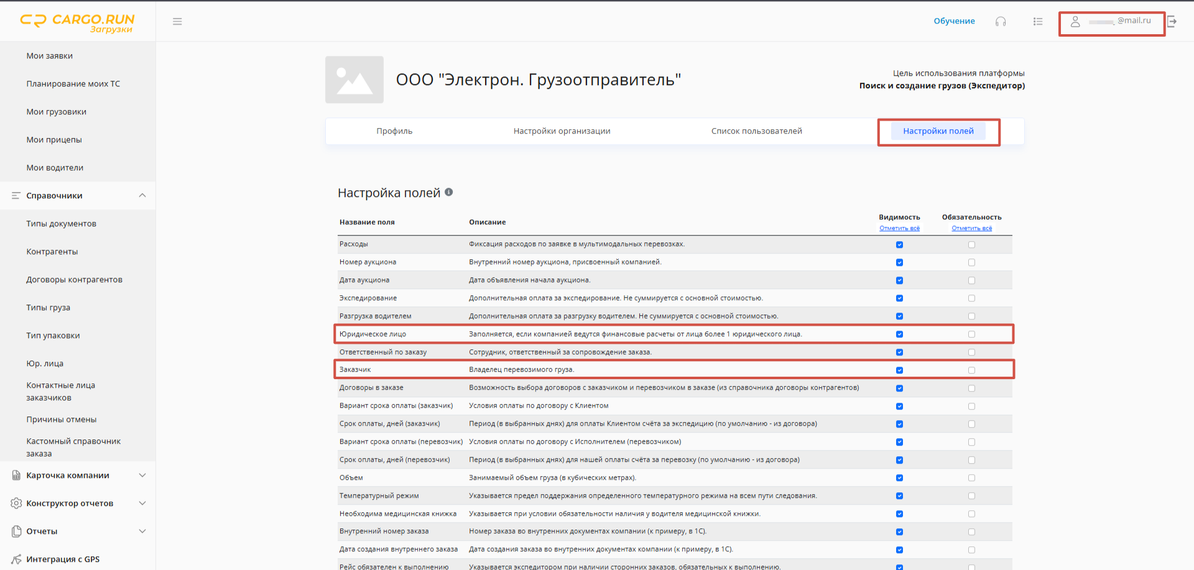Click the CARGO.RUN logo
Viewport: 1194px width, 570px height.
[77, 23]
